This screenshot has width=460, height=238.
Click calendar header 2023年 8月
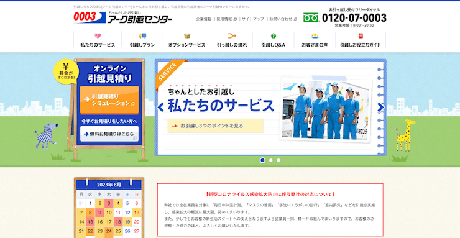109,185
